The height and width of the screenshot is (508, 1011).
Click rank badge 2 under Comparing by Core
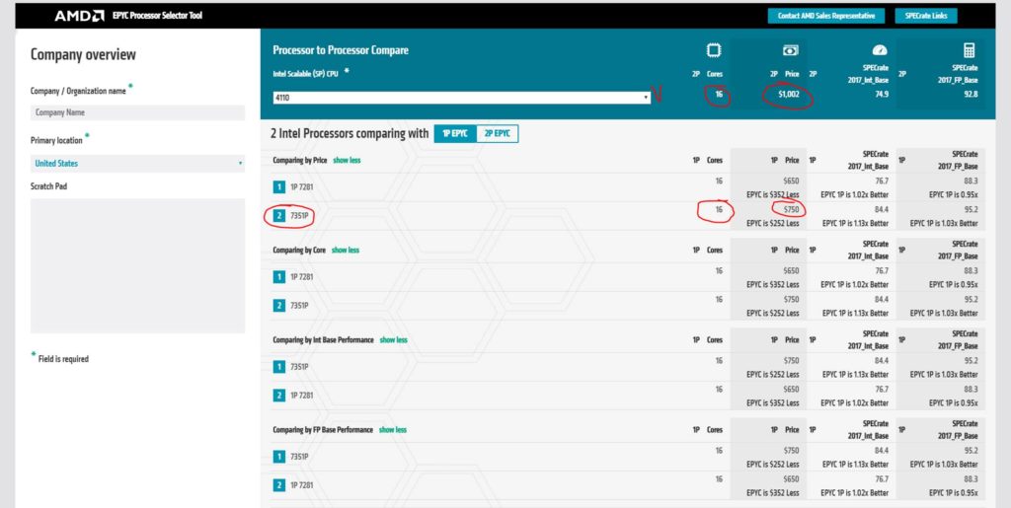278,305
